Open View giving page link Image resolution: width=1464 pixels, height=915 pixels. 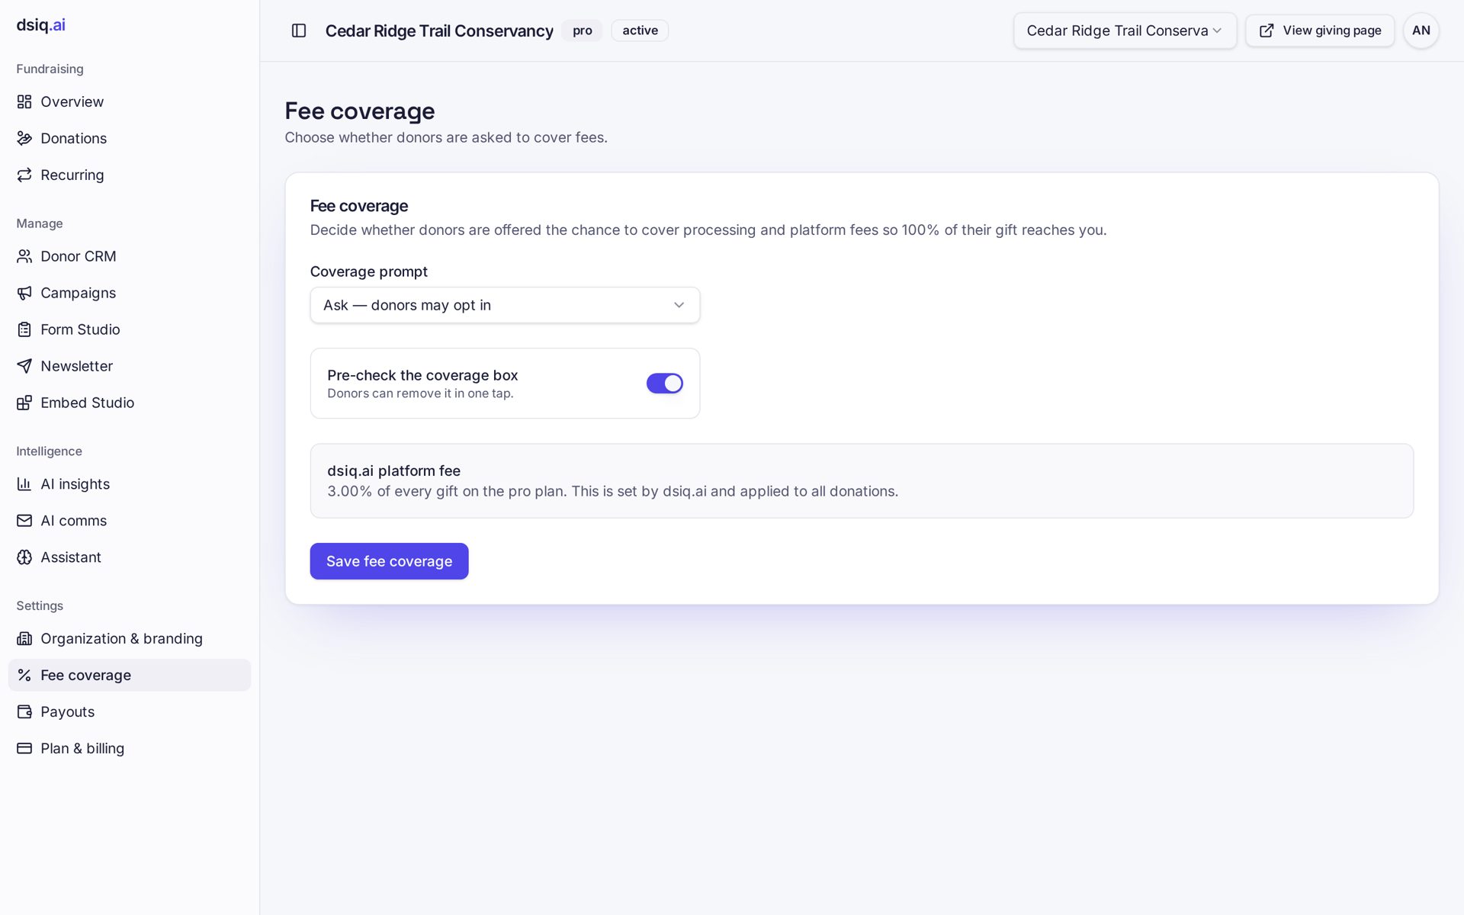click(1320, 30)
